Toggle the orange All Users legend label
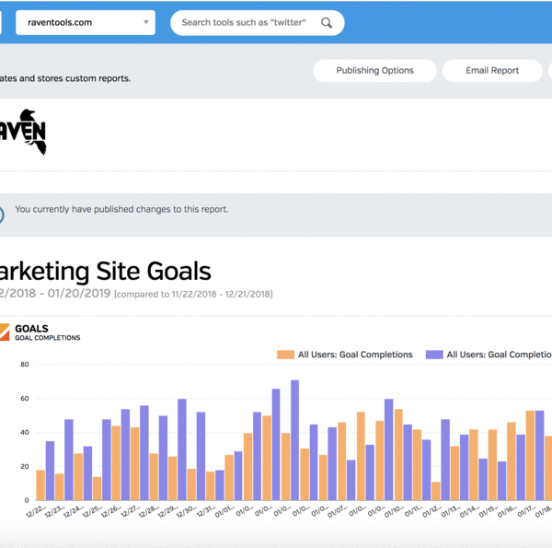 355,355
